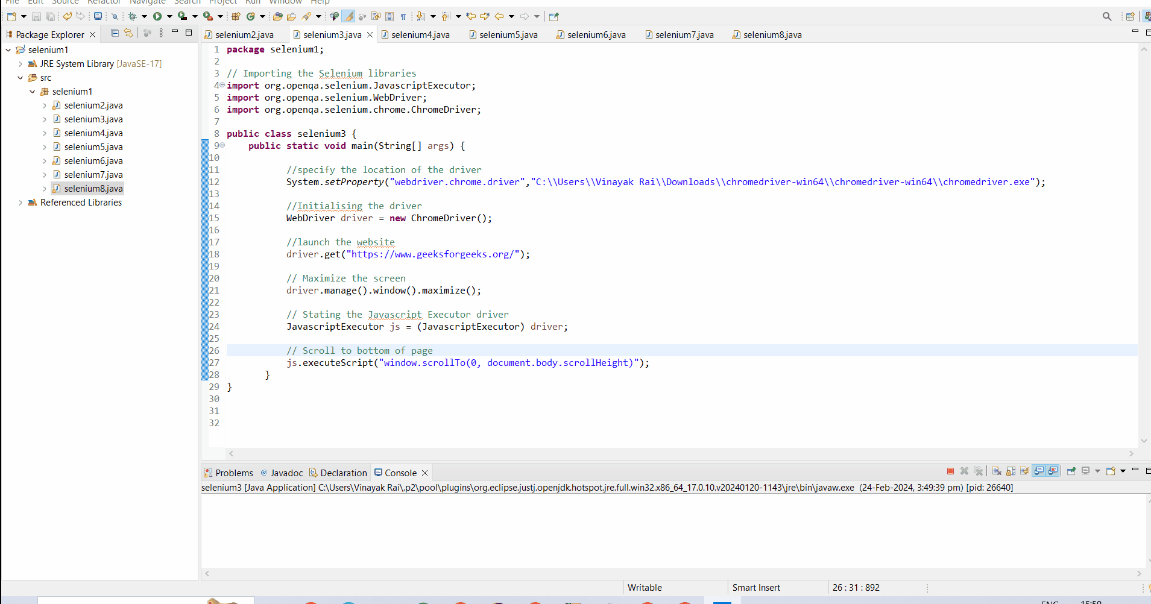This screenshot has height=604, width=1151.
Task: Close the selenium3.java editor tab
Action: (x=370, y=35)
